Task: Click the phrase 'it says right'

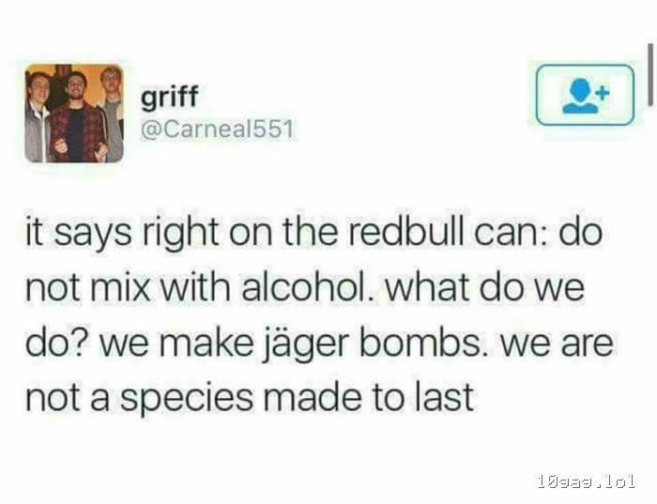Action: pos(122,234)
